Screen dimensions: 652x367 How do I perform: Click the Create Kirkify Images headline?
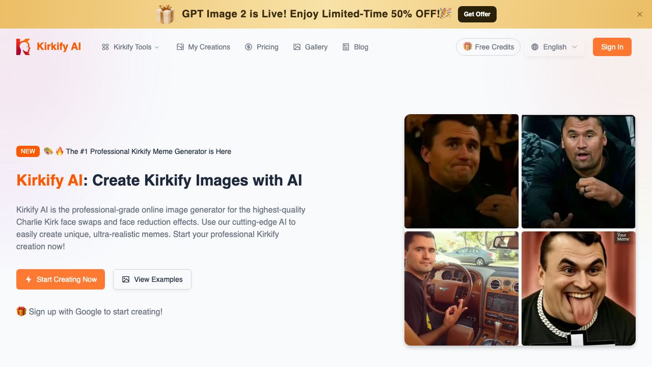[159, 180]
